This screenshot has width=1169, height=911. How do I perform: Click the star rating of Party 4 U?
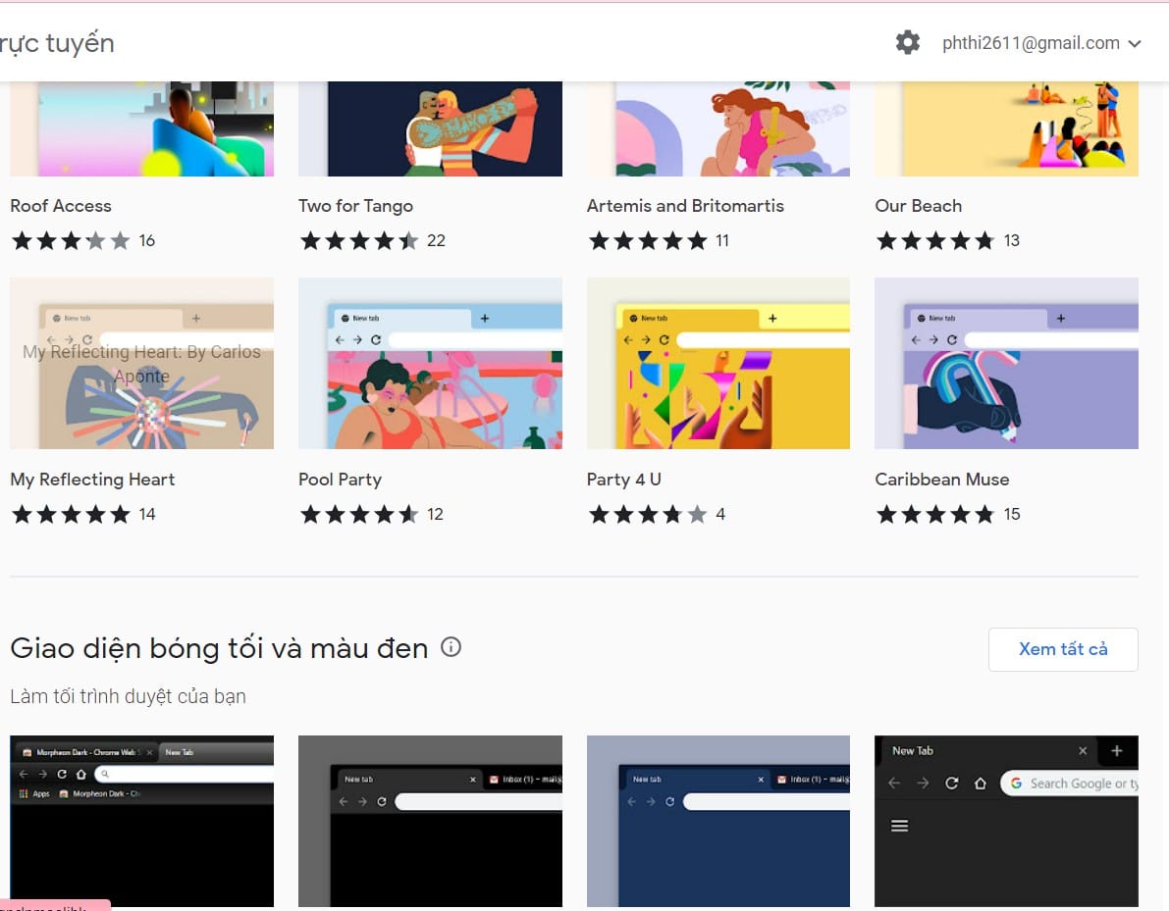click(x=648, y=514)
